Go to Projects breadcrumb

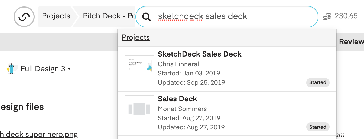pos(56,16)
